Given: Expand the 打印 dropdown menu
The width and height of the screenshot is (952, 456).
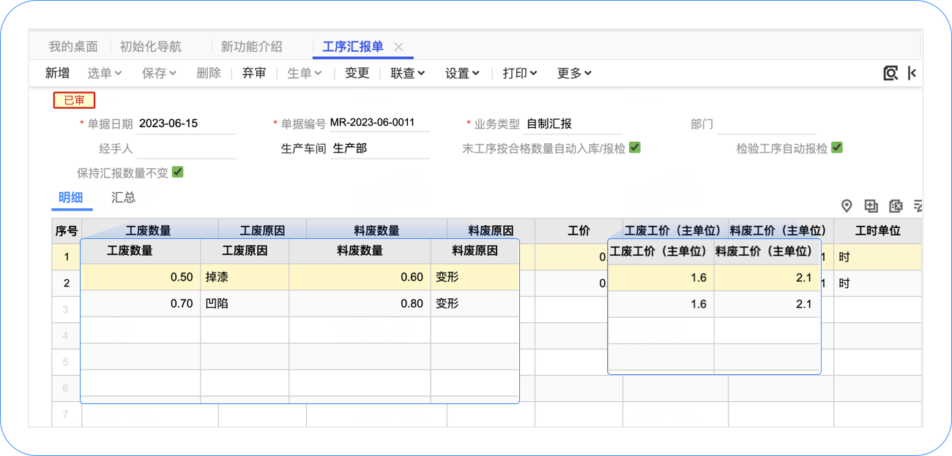Looking at the screenshot, I should [x=520, y=73].
